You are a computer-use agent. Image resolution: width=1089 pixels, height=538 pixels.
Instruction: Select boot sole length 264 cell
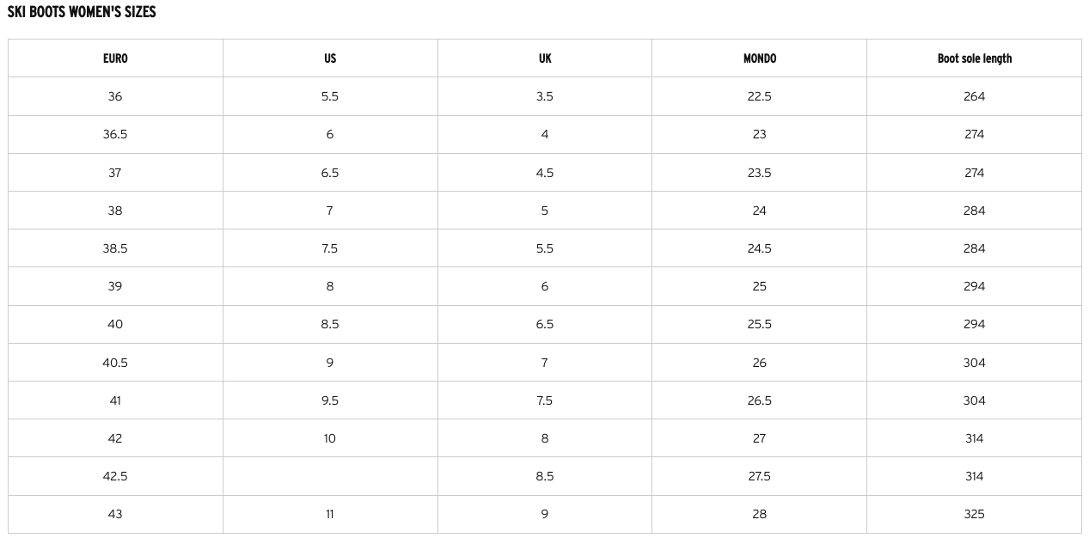pyautogui.click(x=974, y=96)
